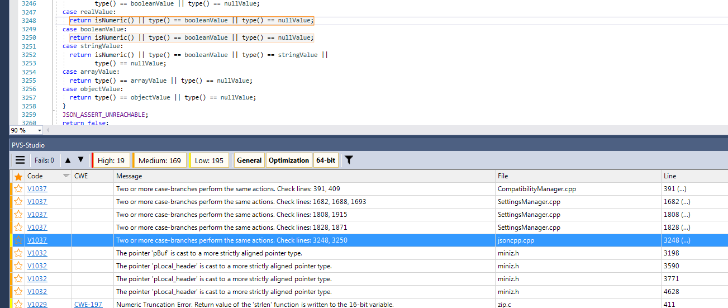
Task: Click the favorites star column header
Action: click(18, 176)
